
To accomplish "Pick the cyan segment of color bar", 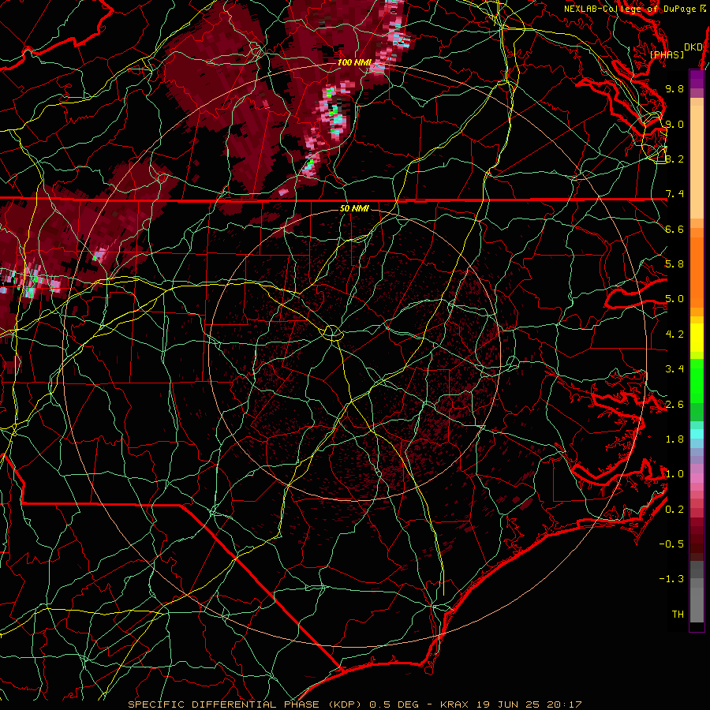I will pos(697,434).
